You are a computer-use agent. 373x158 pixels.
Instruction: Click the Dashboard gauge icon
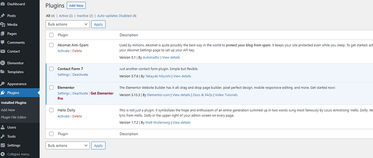pos(3,4)
